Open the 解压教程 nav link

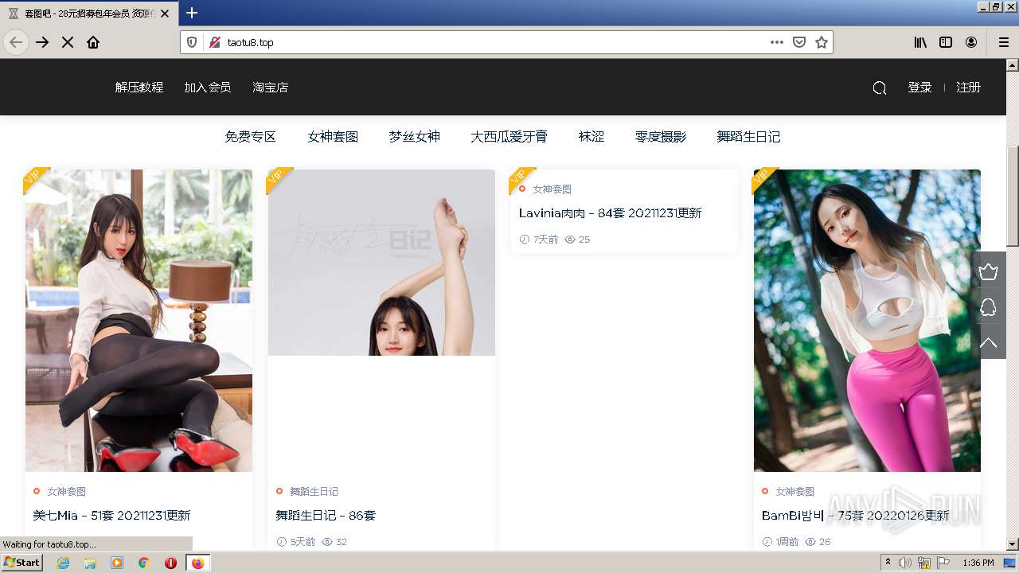click(x=139, y=88)
